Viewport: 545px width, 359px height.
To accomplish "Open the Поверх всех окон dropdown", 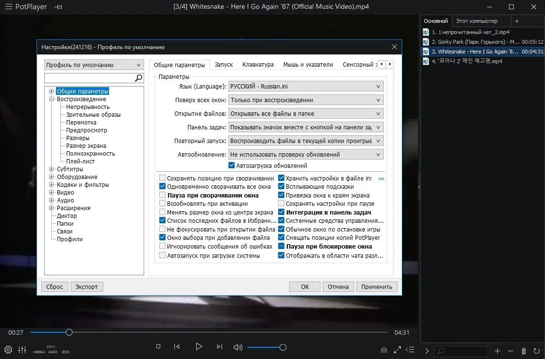I will [x=306, y=100].
